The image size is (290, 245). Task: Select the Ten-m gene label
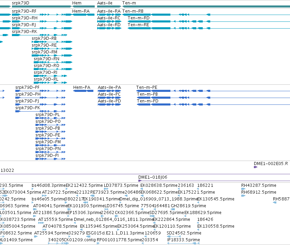pos(129,3)
